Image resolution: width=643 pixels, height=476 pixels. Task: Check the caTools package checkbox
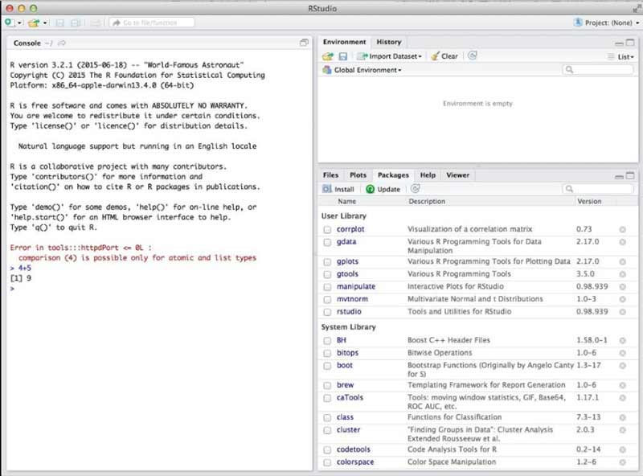(x=327, y=398)
